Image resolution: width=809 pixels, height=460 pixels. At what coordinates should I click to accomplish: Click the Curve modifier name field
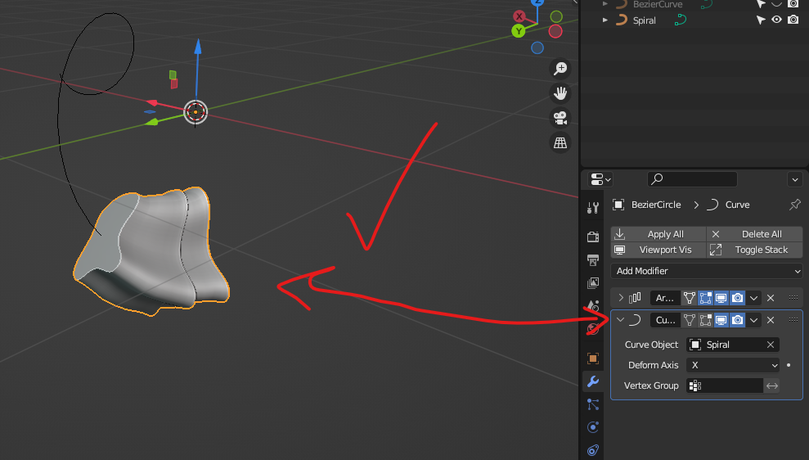(665, 320)
